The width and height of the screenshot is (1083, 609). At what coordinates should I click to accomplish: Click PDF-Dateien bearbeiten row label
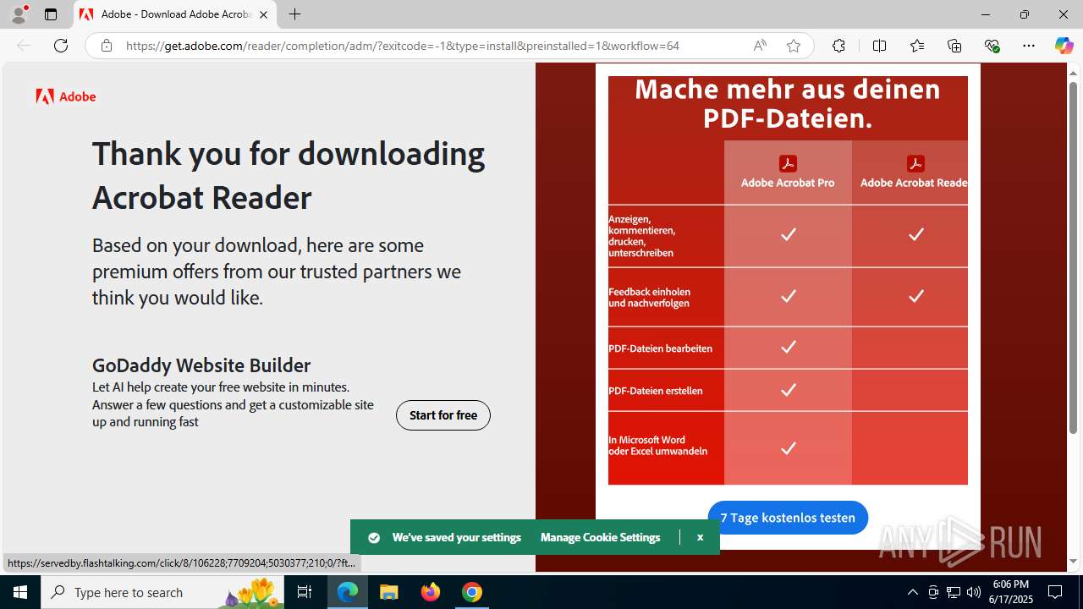click(x=660, y=348)
